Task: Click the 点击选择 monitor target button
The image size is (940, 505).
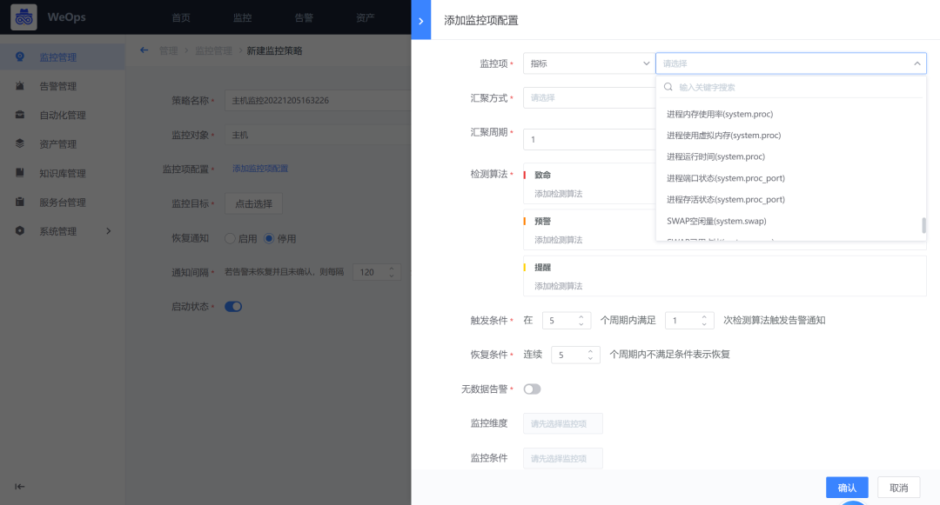Action: tap(253, 204)
